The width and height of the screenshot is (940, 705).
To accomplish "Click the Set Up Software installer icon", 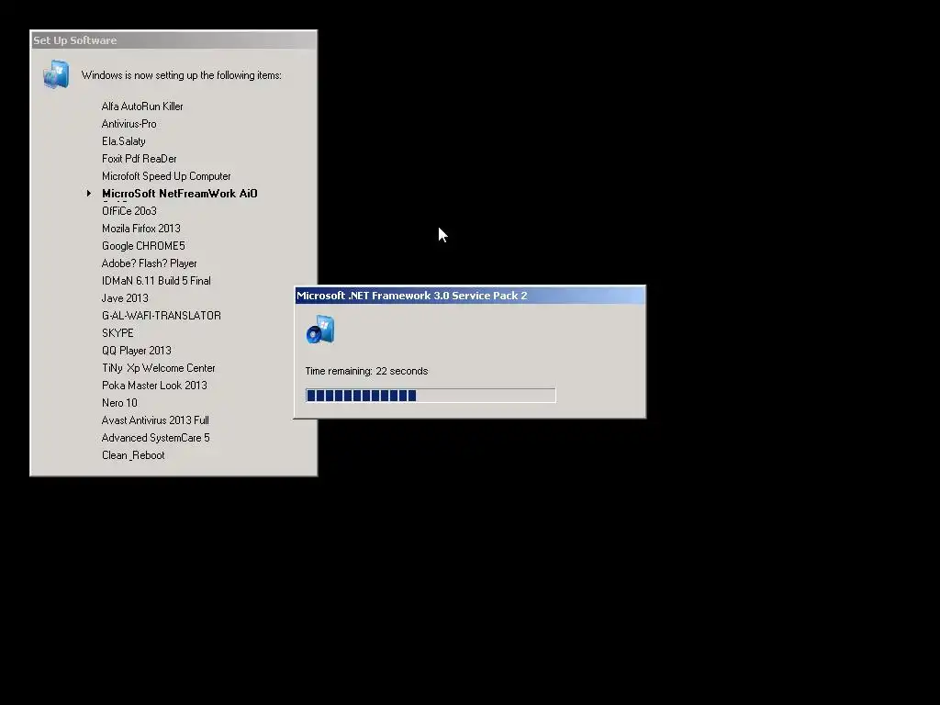I will point(56,74).
